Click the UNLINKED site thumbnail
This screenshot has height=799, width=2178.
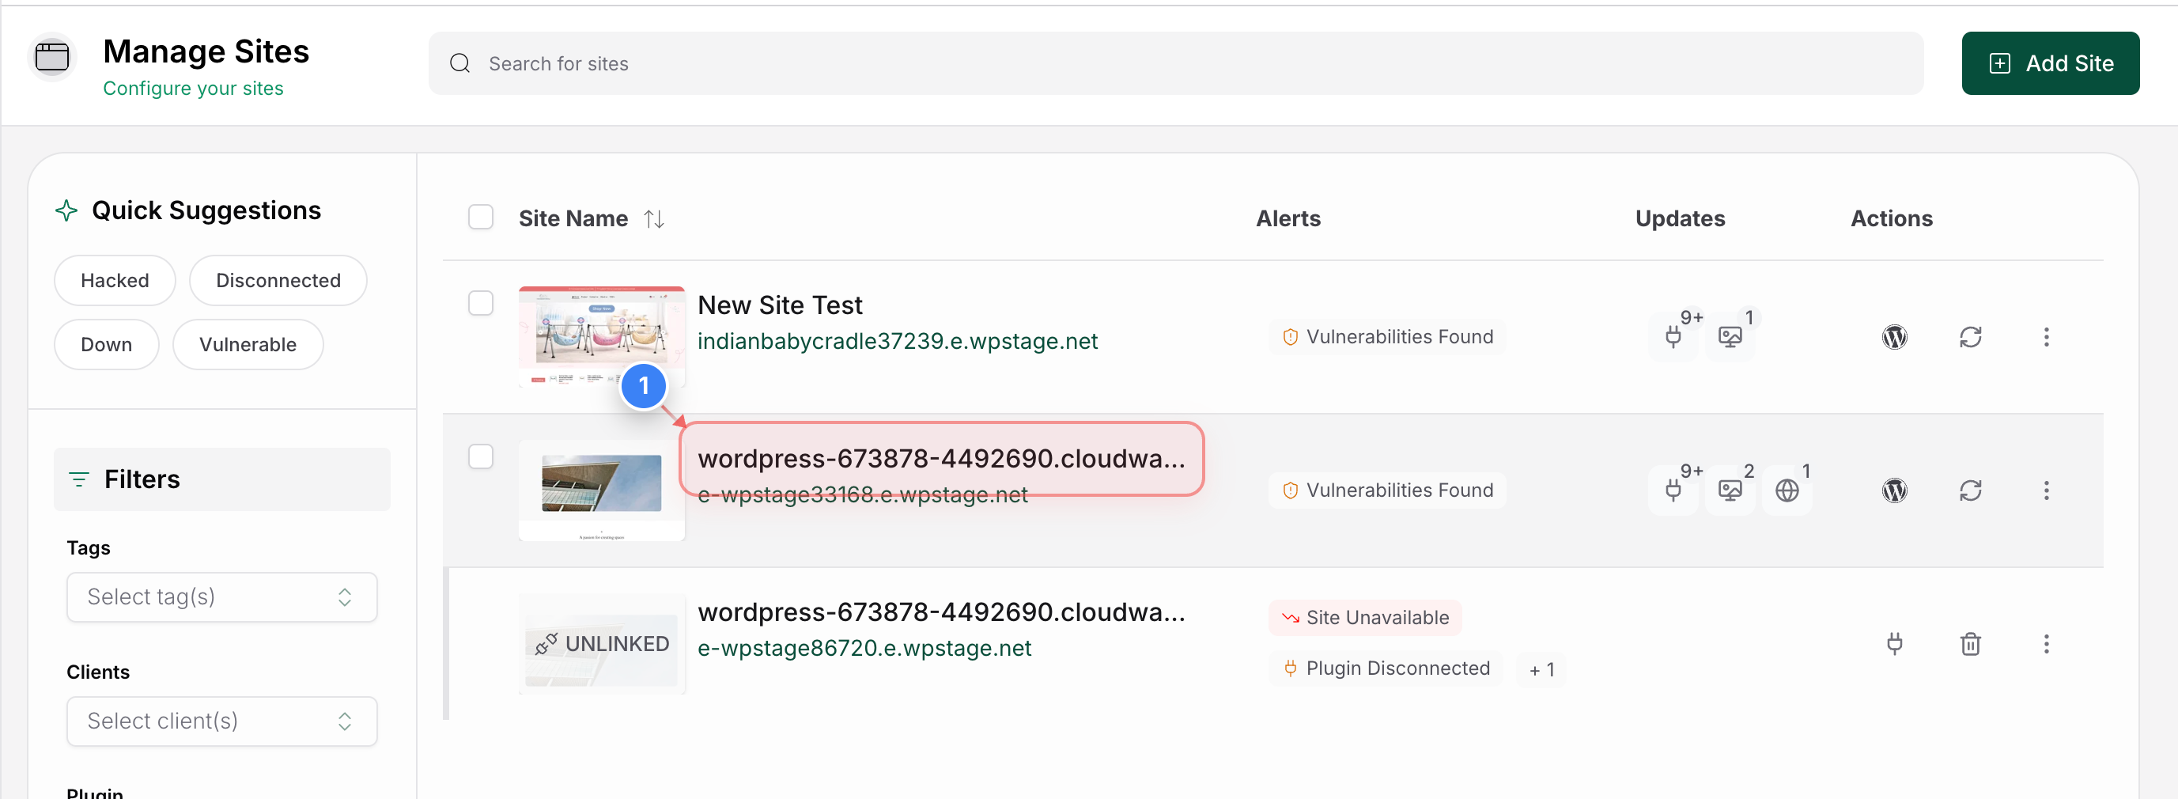601,644
